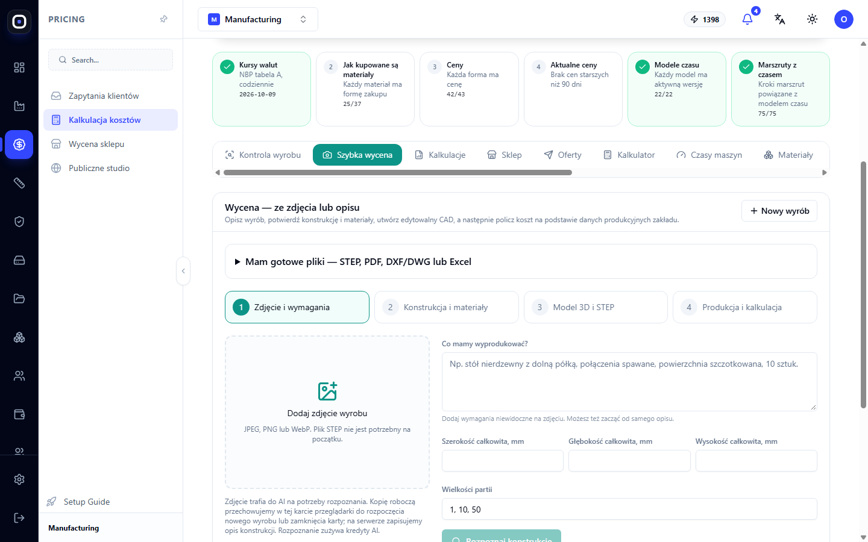The image size is (868, 542).
Task: Select the Materiały tab
Action: click(788, 155)
